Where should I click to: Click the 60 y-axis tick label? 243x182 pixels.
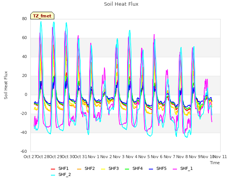click(x=24, y=38)
